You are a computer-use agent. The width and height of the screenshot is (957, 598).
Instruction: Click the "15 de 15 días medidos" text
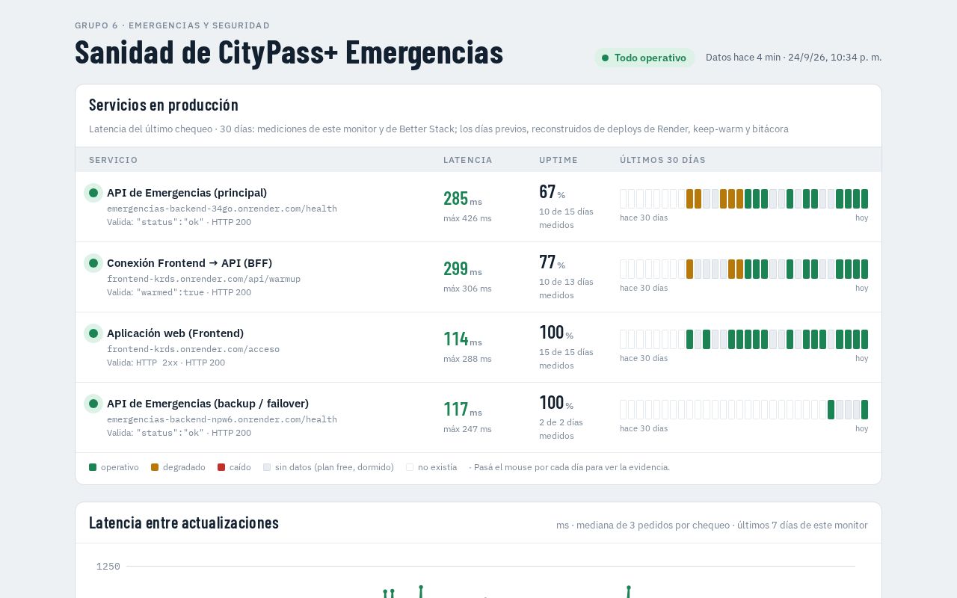tap(566, 359)
